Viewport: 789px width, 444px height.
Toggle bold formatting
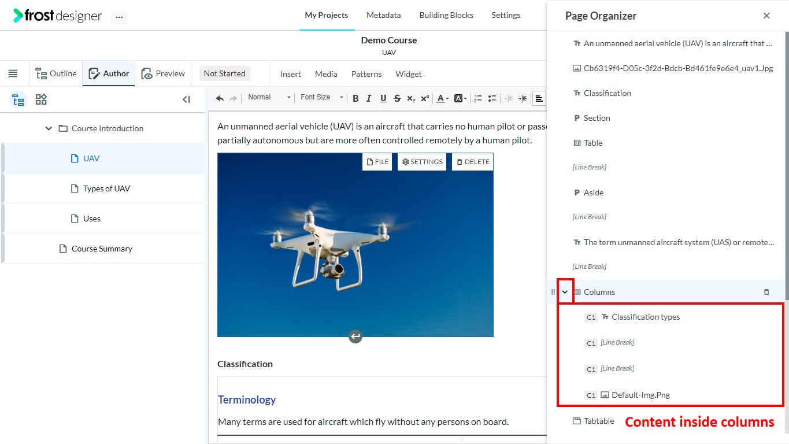(355, 98)
